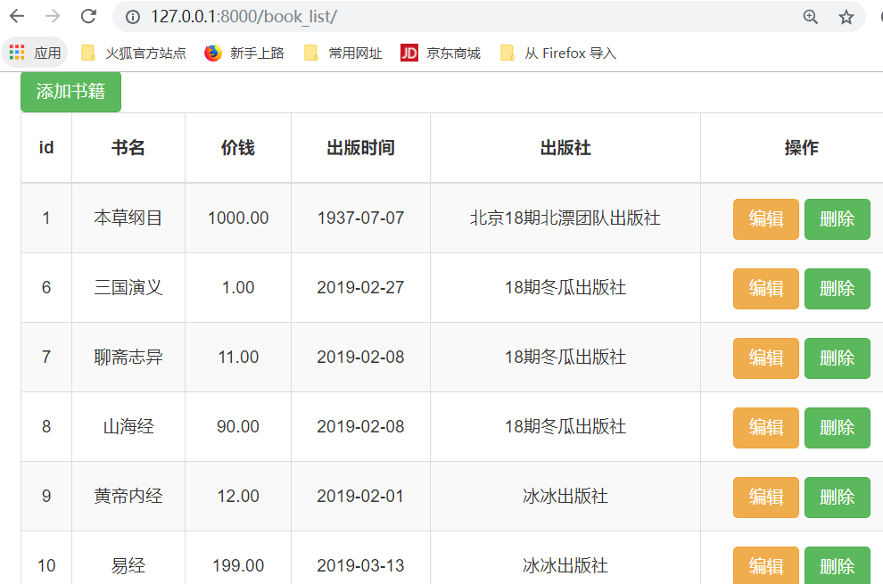Click the browser forward arrow
The image size is (883, 584).
(53, 16)
